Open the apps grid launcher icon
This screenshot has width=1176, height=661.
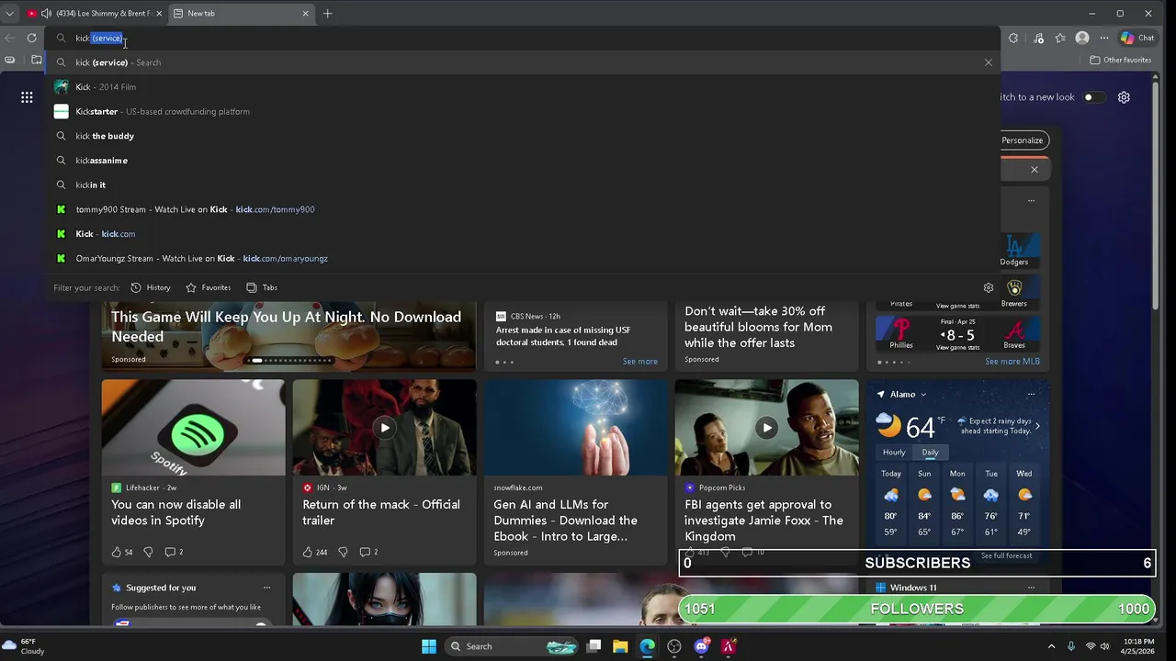click(27, 97)
